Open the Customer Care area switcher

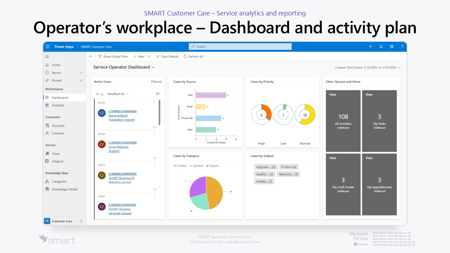click(x=64, y=221)
